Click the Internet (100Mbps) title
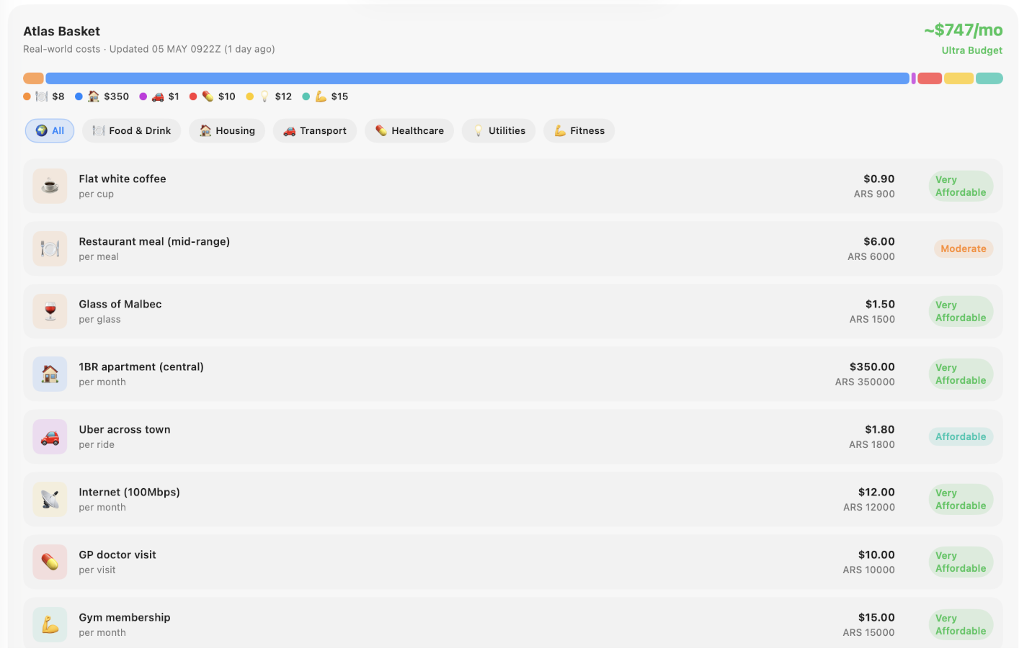Viewport: 1032px width, 651px height. 130,492
